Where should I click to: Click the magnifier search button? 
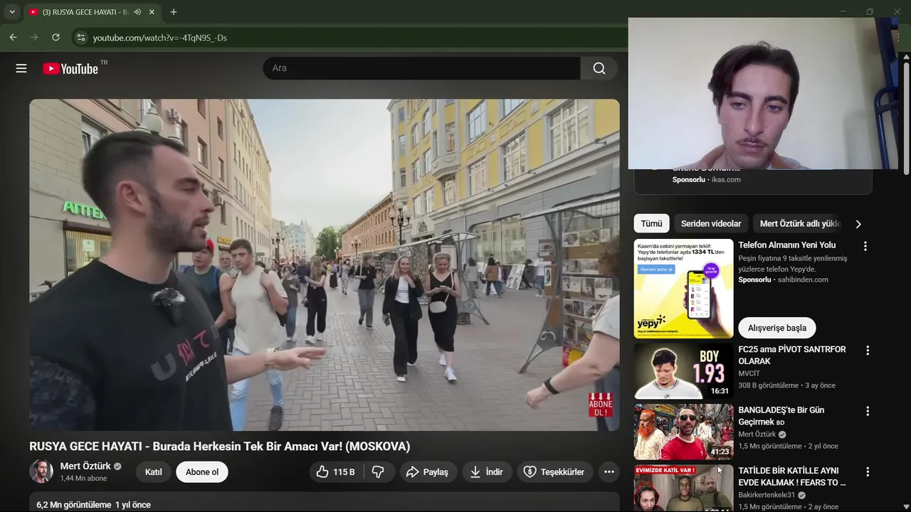pyautogui.click(x=599, y=68)
